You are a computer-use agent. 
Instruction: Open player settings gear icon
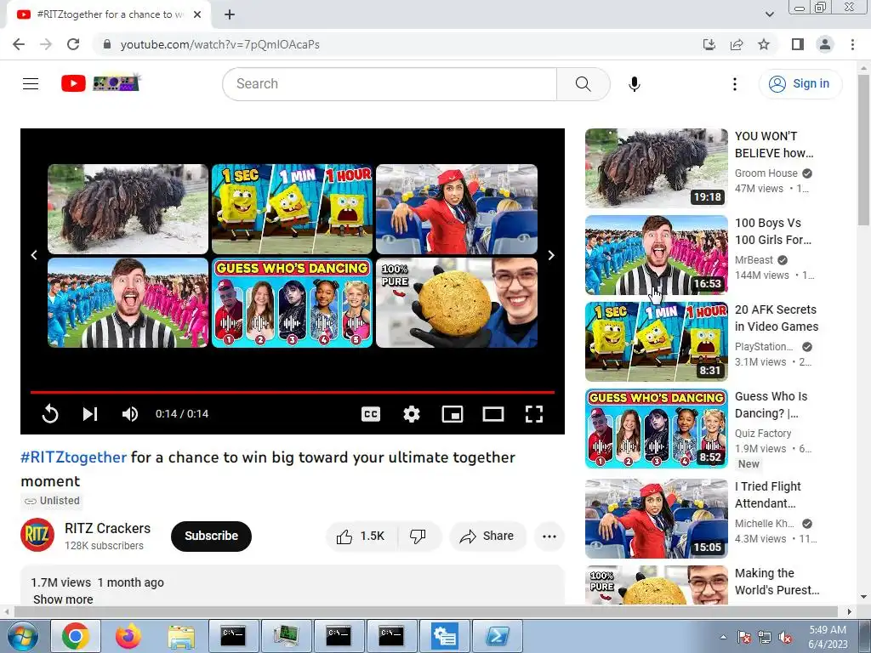411,414
